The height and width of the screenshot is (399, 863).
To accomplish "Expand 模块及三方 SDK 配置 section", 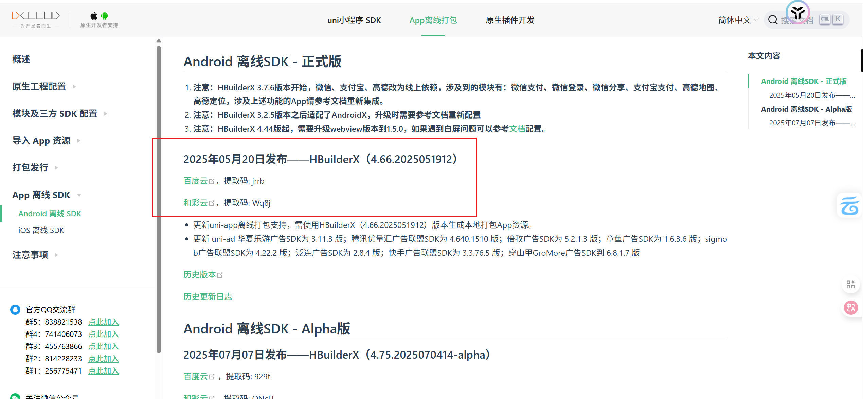I will coord(59,113).
